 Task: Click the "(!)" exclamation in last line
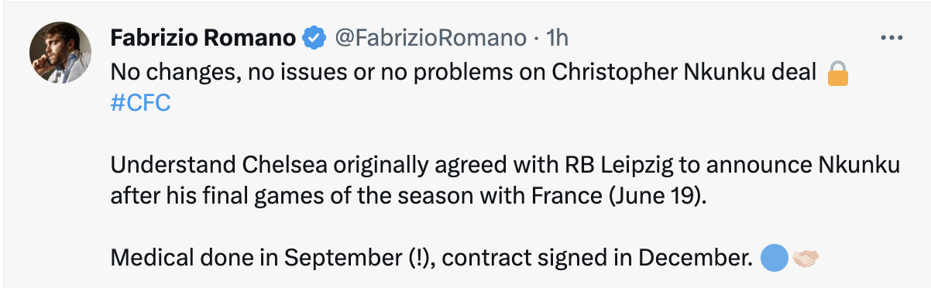point(423,259)
